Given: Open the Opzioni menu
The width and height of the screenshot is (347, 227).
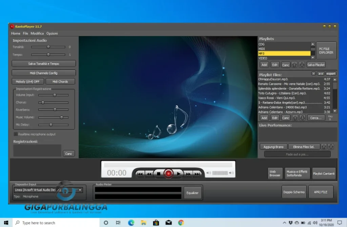Looking at the screenshot, I should [x=52, y=33].
